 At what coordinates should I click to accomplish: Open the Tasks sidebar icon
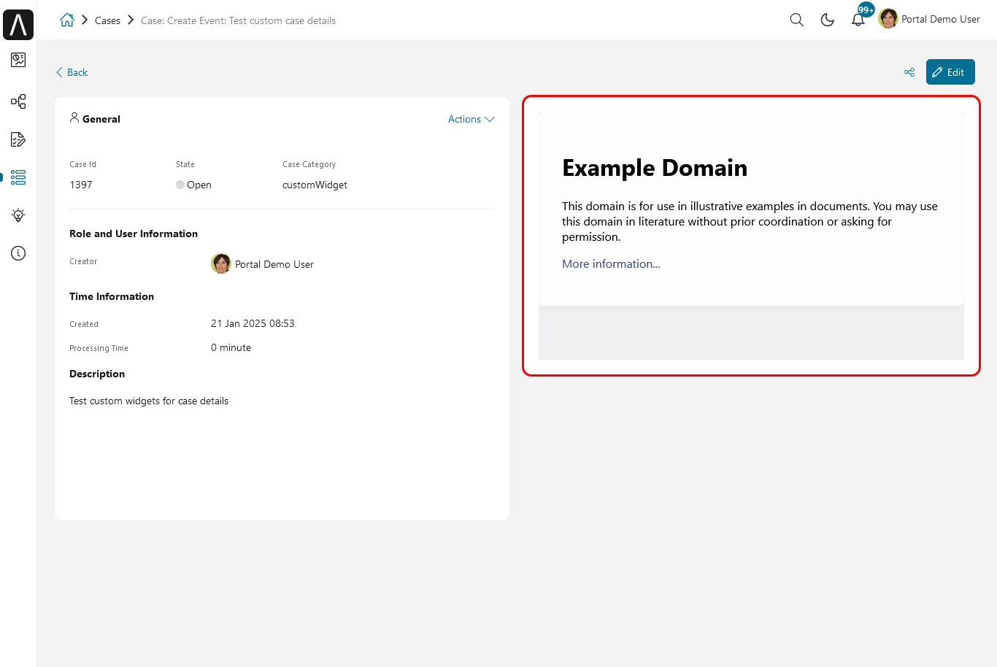click(x=18, y=139)
